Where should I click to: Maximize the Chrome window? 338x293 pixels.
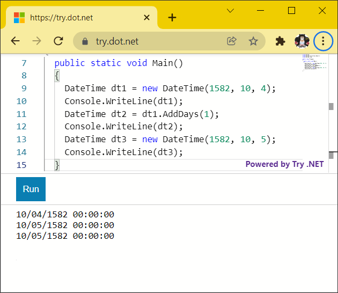(x=291, y=11)
